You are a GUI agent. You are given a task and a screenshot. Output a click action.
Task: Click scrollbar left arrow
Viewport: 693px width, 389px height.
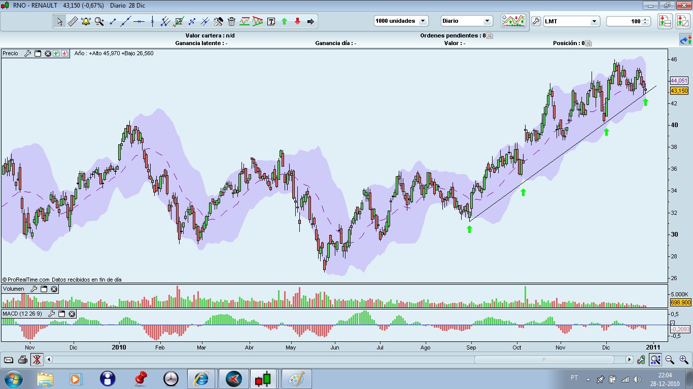tap(49, 360)
